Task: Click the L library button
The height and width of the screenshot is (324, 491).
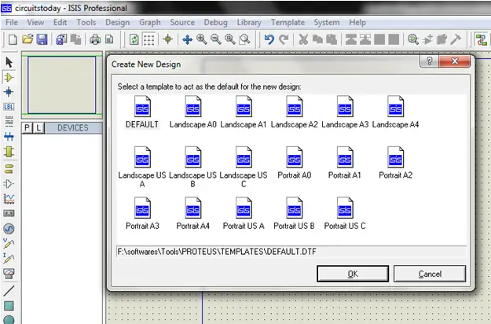Action: (38, 128)
